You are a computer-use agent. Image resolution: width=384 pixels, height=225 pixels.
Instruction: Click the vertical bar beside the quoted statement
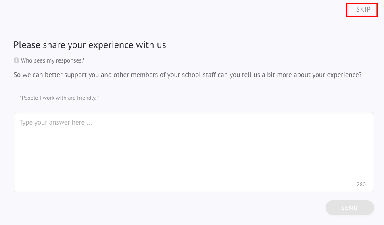(14, 98)
